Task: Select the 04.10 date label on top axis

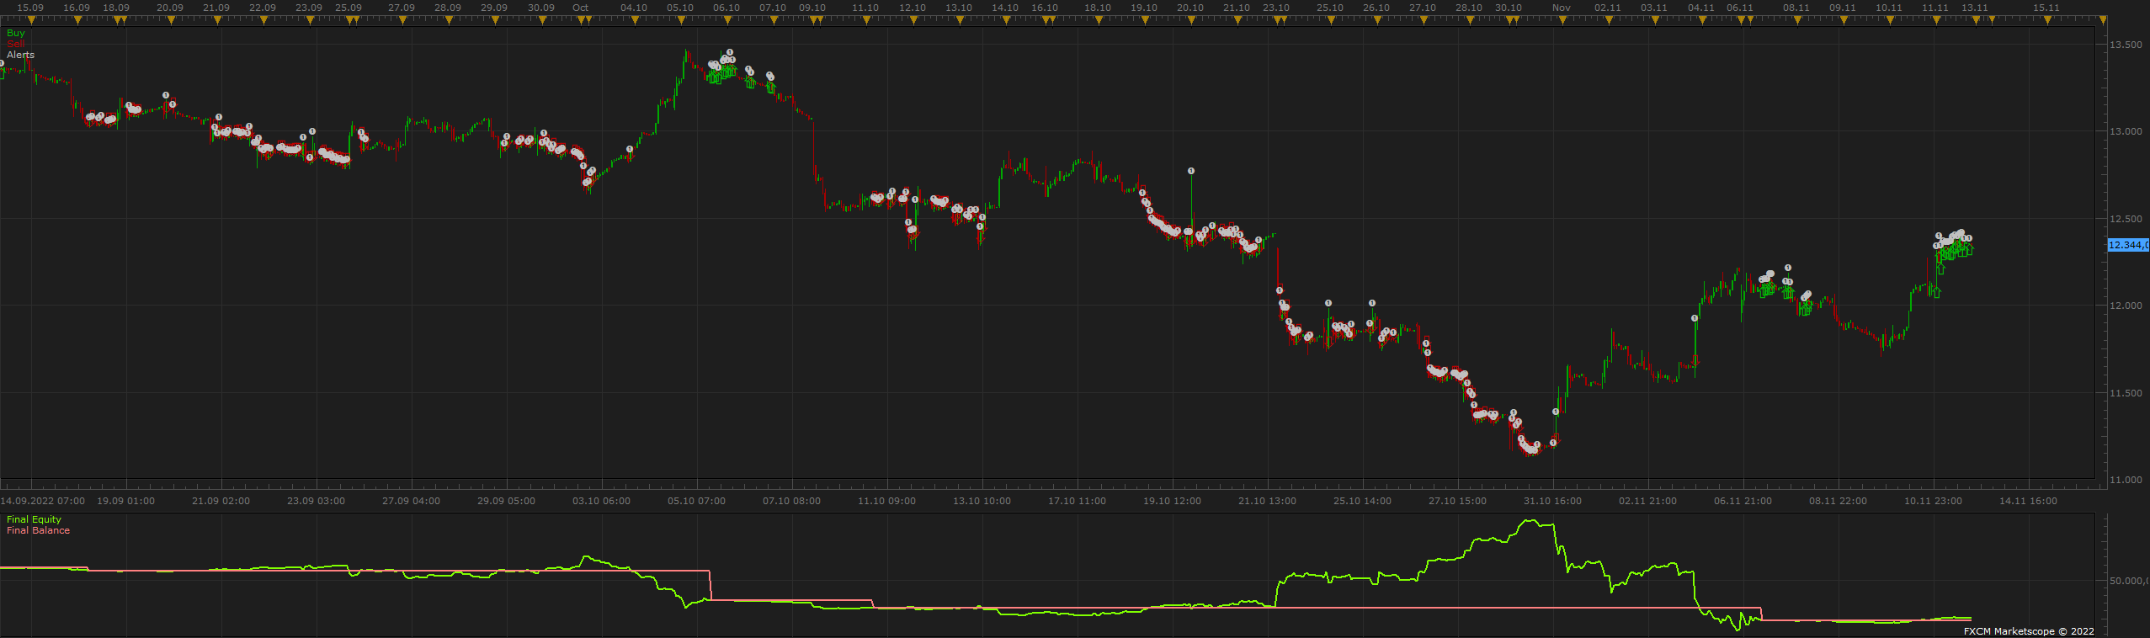Action: point(634,8)
